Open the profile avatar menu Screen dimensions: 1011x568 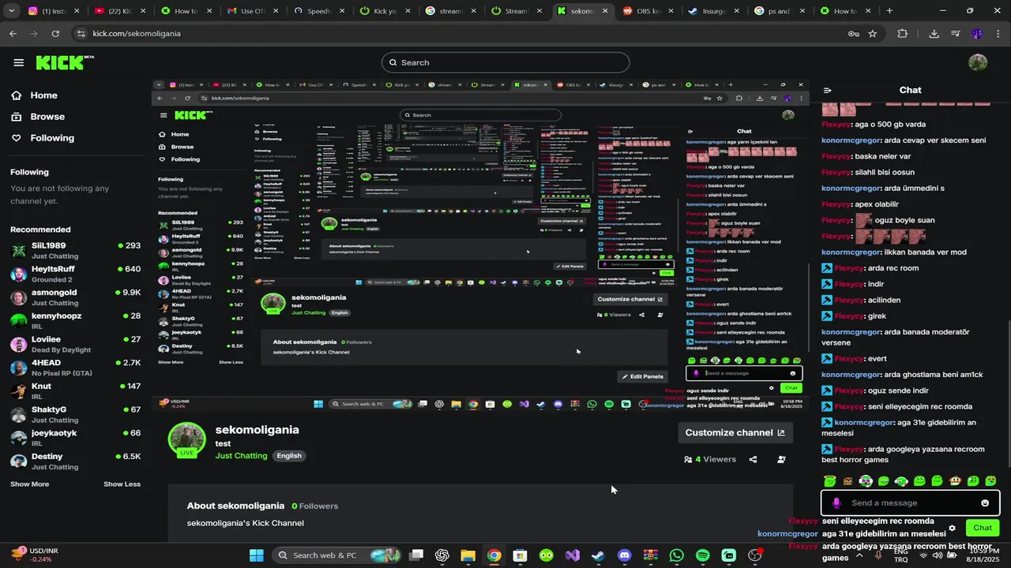978,62
